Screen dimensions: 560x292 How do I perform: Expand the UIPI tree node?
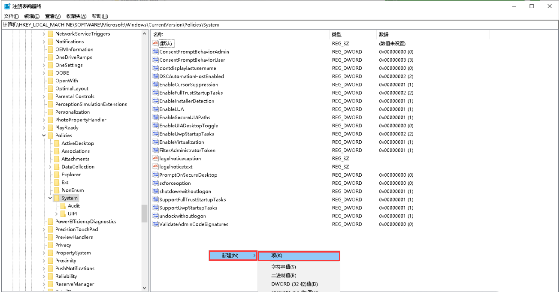[56, 214]
